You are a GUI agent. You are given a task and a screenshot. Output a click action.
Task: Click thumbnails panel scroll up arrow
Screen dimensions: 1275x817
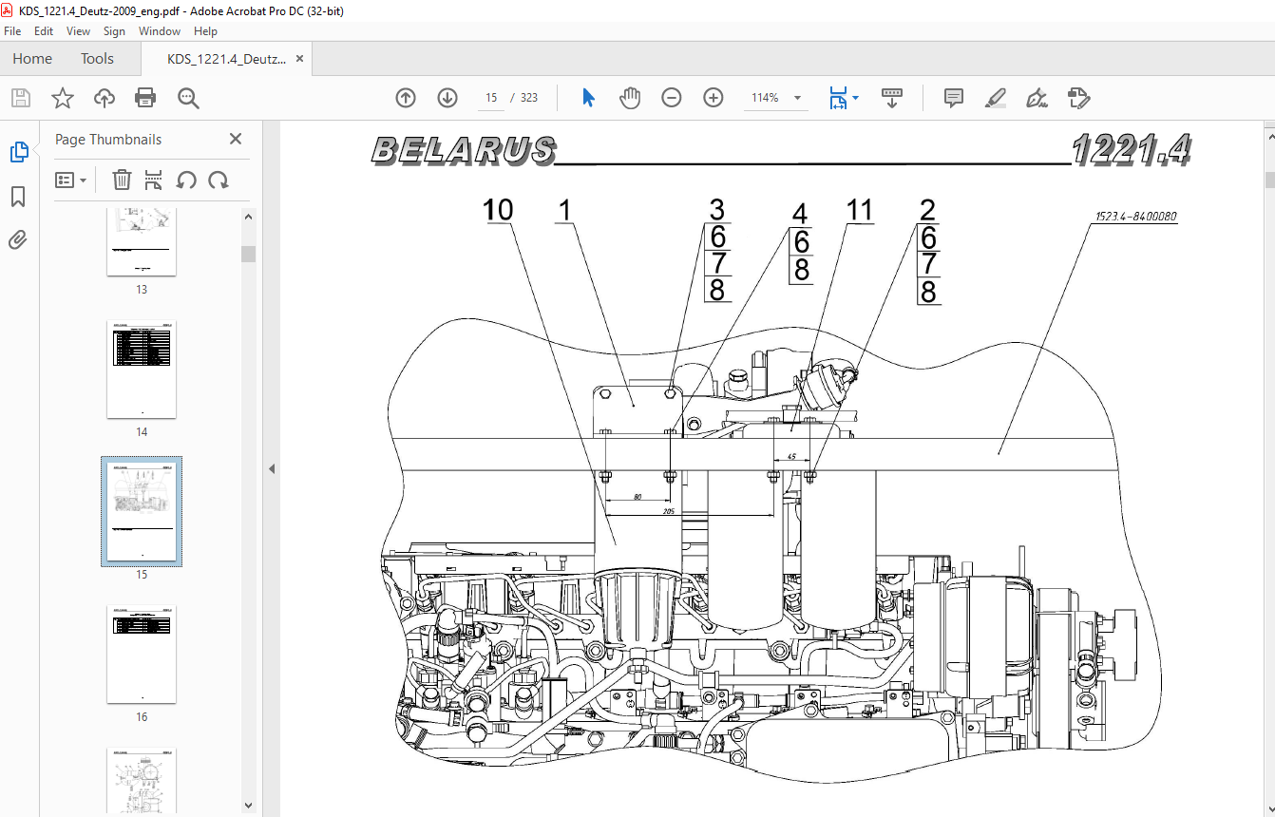tap(249, 217)
